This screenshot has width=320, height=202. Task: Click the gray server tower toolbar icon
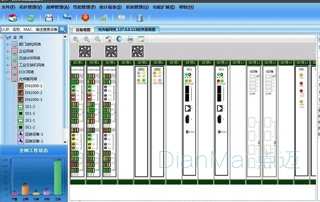140,18
